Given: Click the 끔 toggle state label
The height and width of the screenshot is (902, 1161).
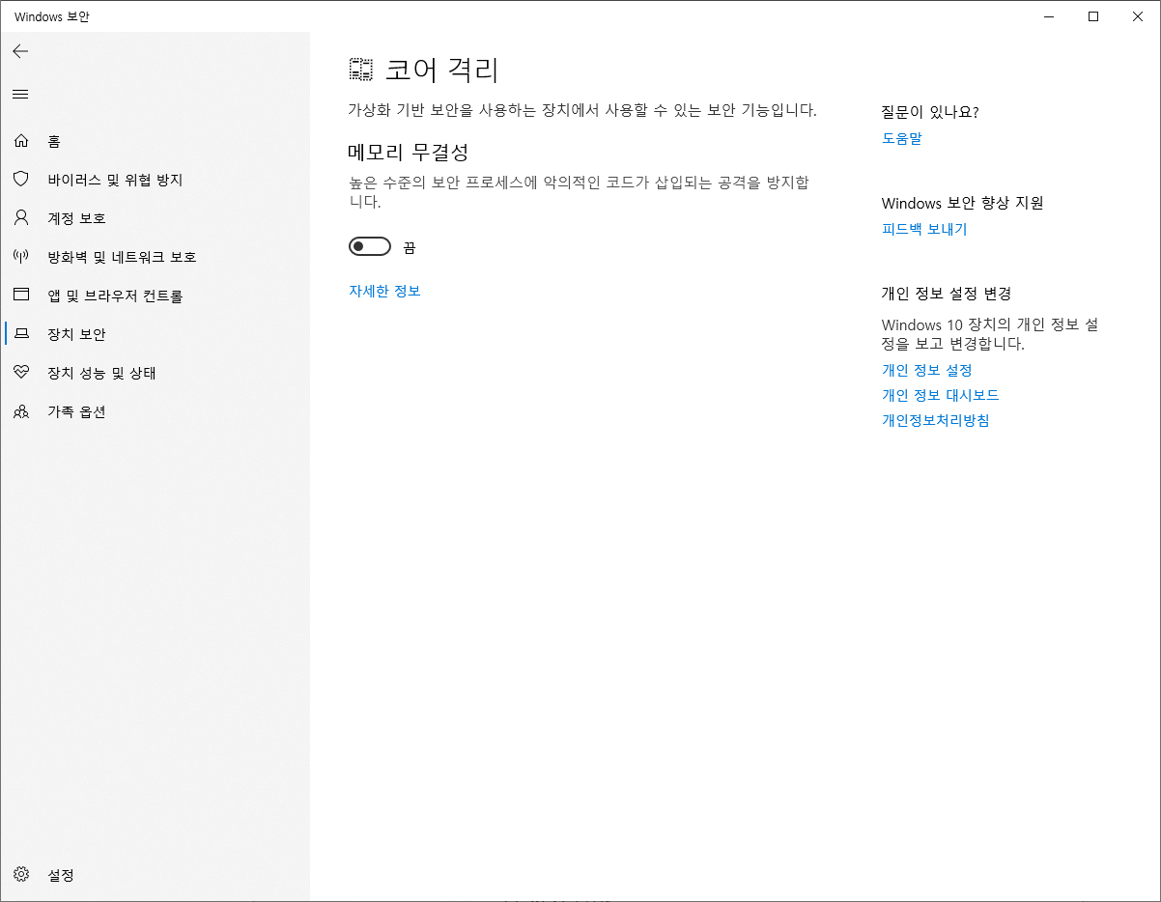Looking at the screenshot, I should (410, 248).
